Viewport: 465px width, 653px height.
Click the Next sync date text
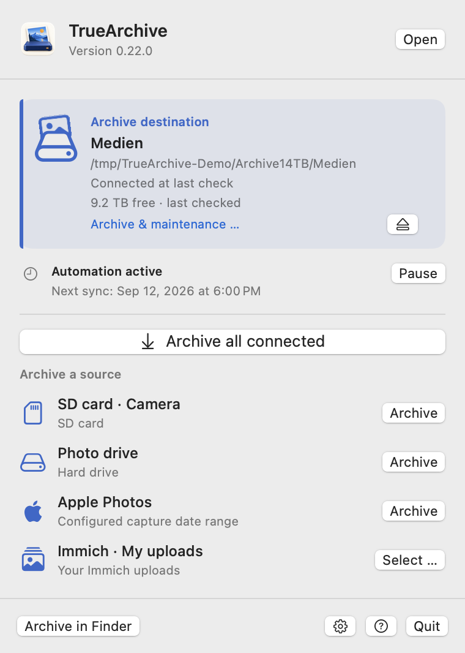pos(156,291)
